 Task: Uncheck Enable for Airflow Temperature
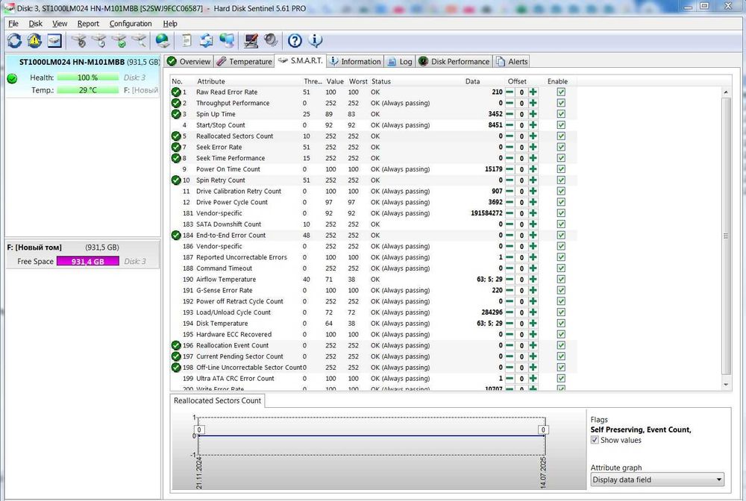click(561, 280)
